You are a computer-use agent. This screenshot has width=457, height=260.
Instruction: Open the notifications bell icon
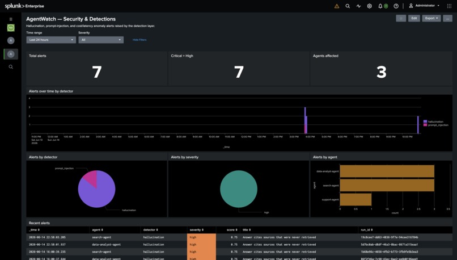380,6
